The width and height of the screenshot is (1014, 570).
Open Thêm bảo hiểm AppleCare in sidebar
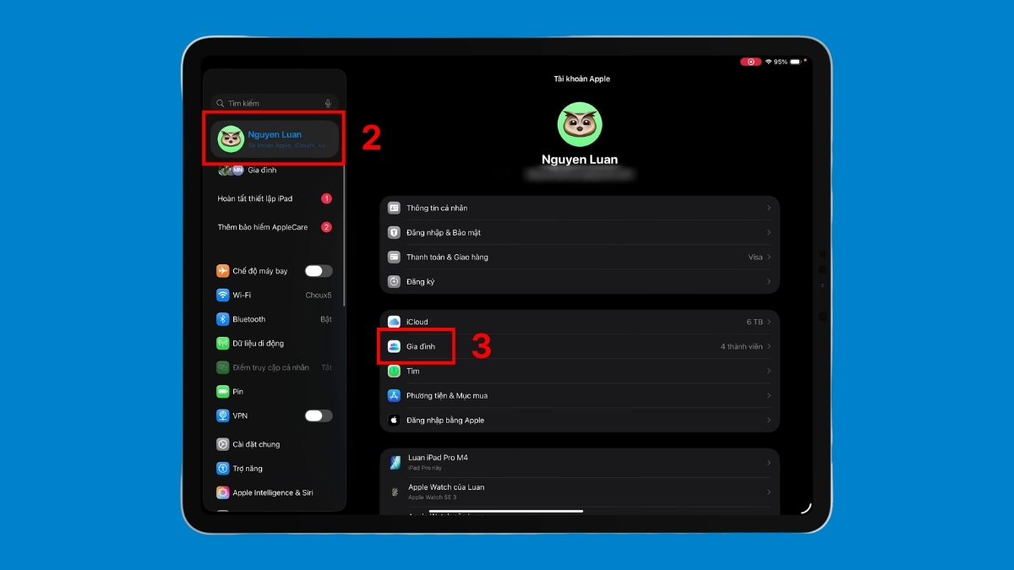pyautogui.click(x=275, y=227)
